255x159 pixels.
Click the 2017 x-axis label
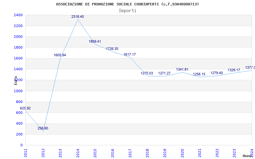point(130,153)
